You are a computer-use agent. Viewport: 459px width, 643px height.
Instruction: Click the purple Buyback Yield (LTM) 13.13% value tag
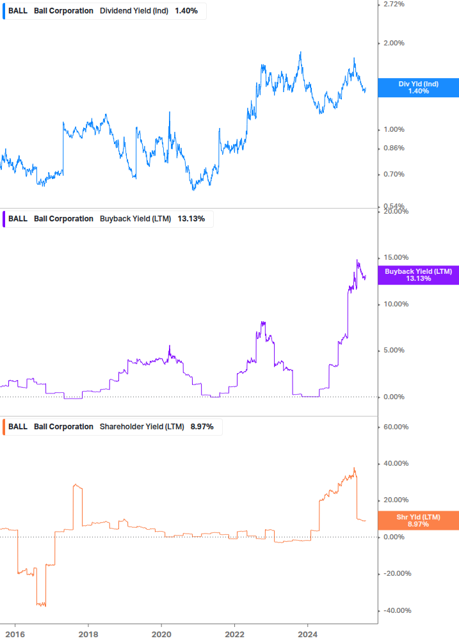coord(419,274)
